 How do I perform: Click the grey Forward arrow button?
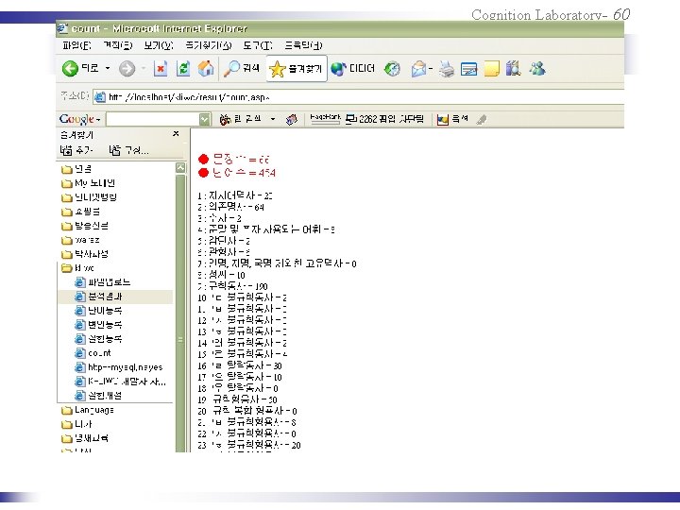(x=127, y=69)
